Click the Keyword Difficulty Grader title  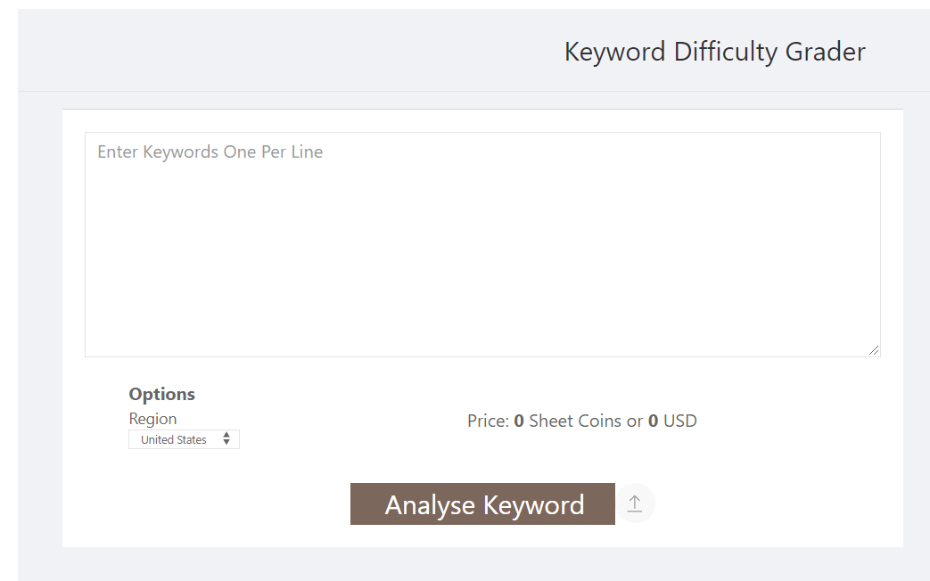tap(713, 51)
